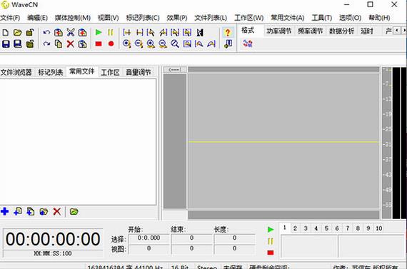Open the 效果(P) menu
Image resolution: width=407 pixels, height=269 pixels.
(177, 18)
